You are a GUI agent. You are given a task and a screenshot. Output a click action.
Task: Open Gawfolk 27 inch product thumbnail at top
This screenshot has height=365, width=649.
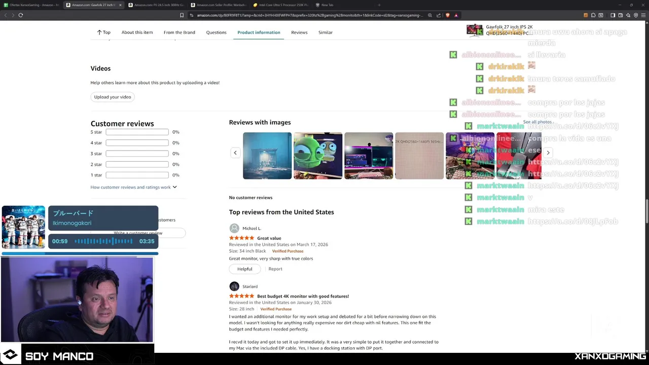point(475,30)
